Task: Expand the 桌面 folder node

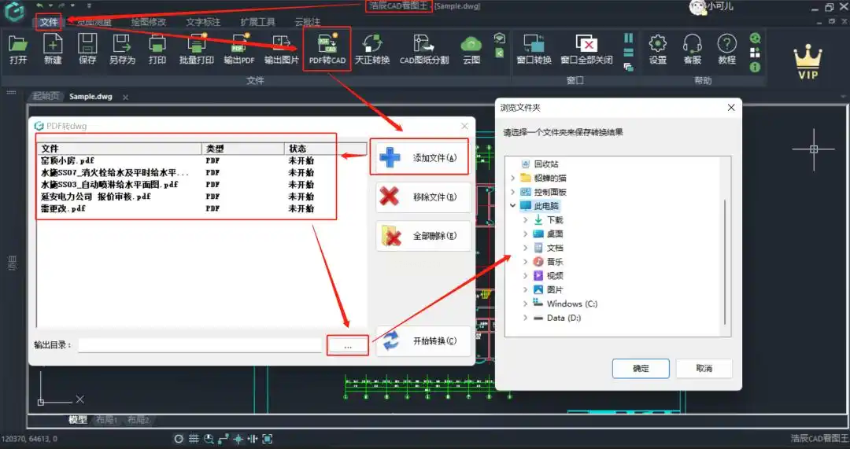Action: pos(525,234)
